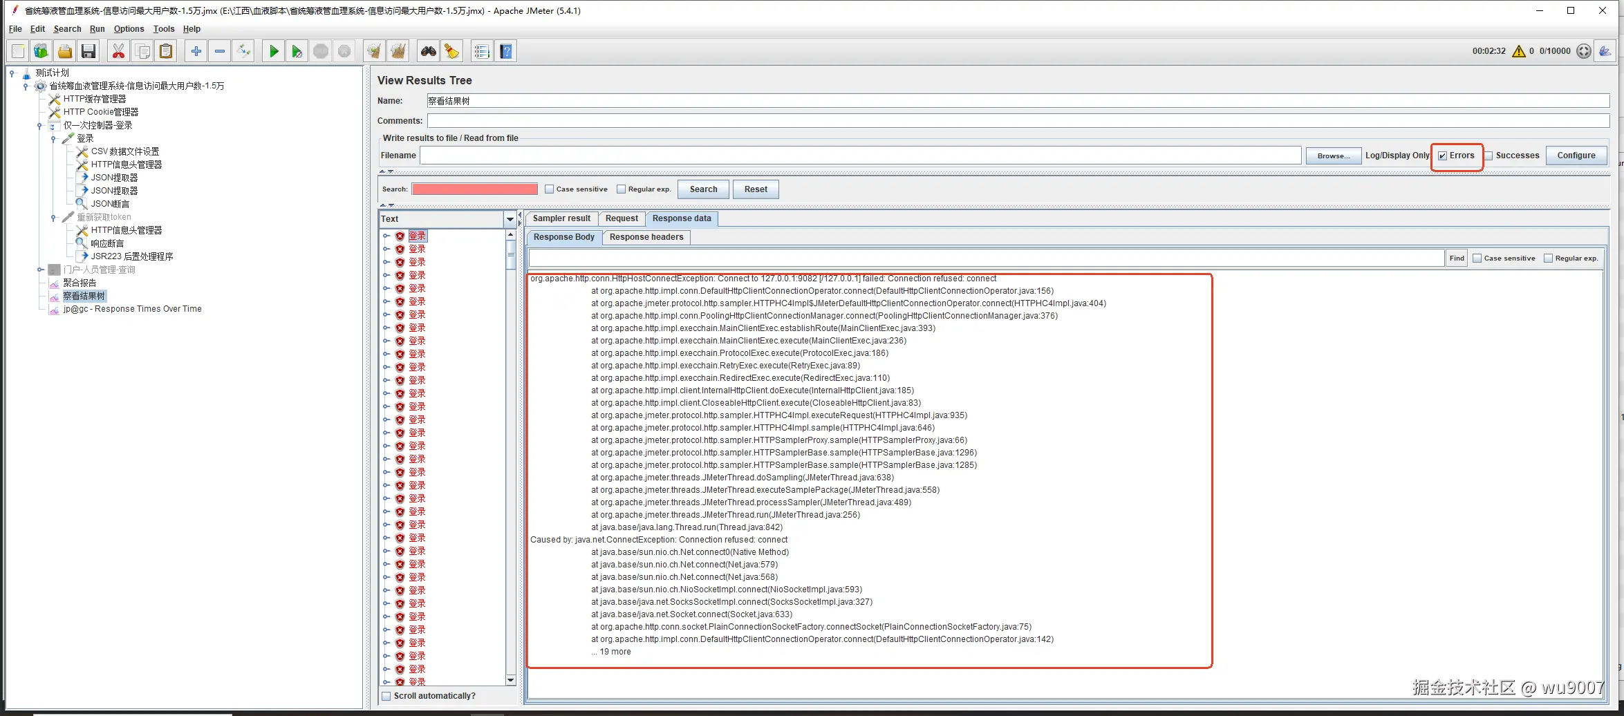This screenshot has height=716, width=1624.
Task: Collapse the 省统筹血液管理系统 thread group node
Action: click(x=26, y=86)
